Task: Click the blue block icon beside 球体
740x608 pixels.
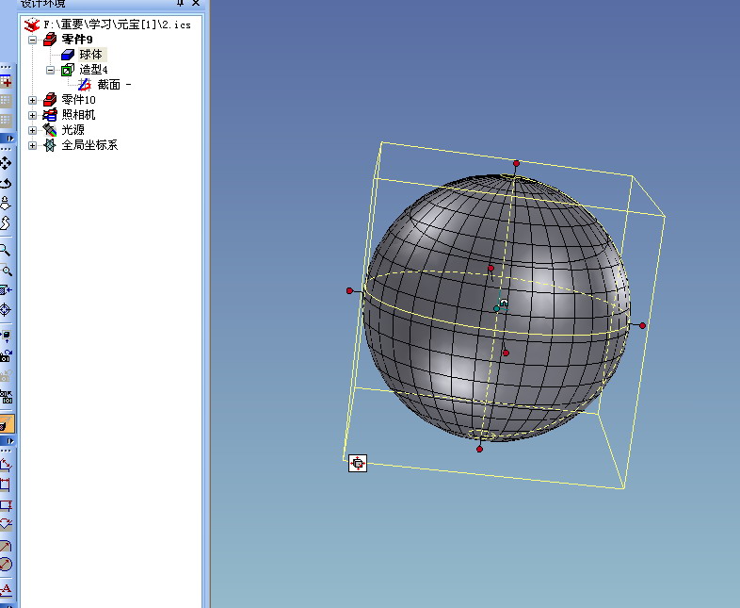Action: [68, 55]
